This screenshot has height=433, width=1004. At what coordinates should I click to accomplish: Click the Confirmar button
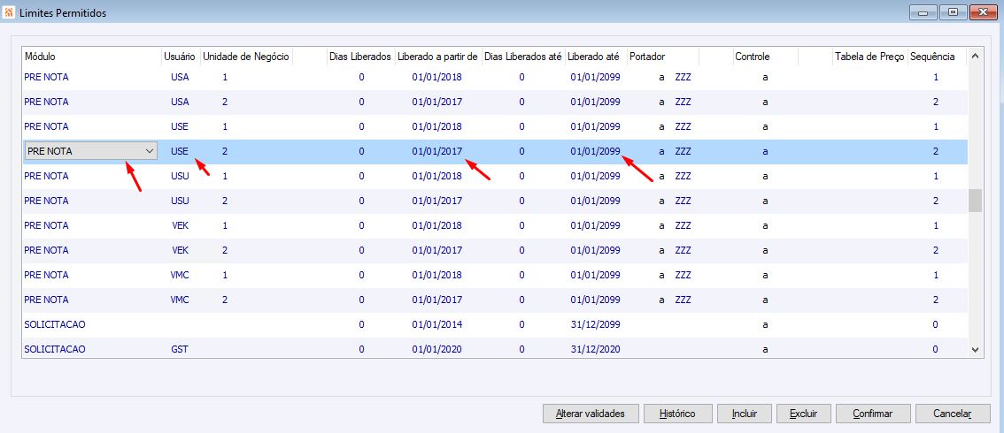pos(873,414)
